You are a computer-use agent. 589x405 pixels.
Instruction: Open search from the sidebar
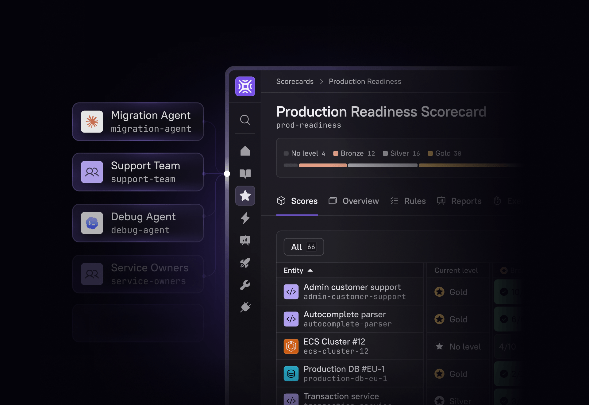(245, 120)
